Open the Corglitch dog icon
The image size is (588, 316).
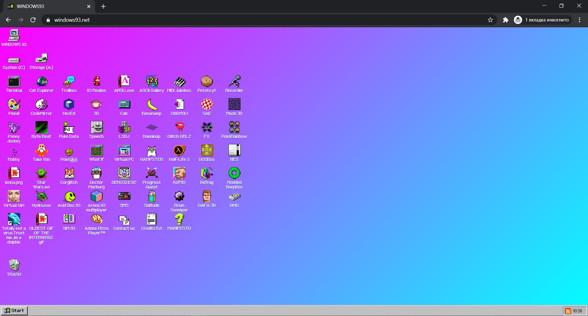click(69, 176)
